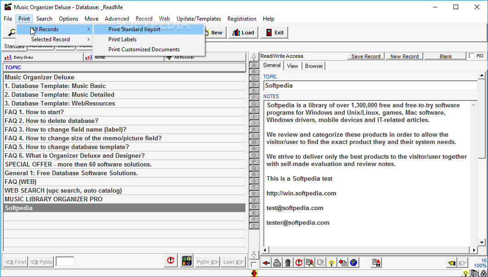Click the record panel scrollbar down arrow
This screenshot has width=488, height=277.
pos(482,243)
